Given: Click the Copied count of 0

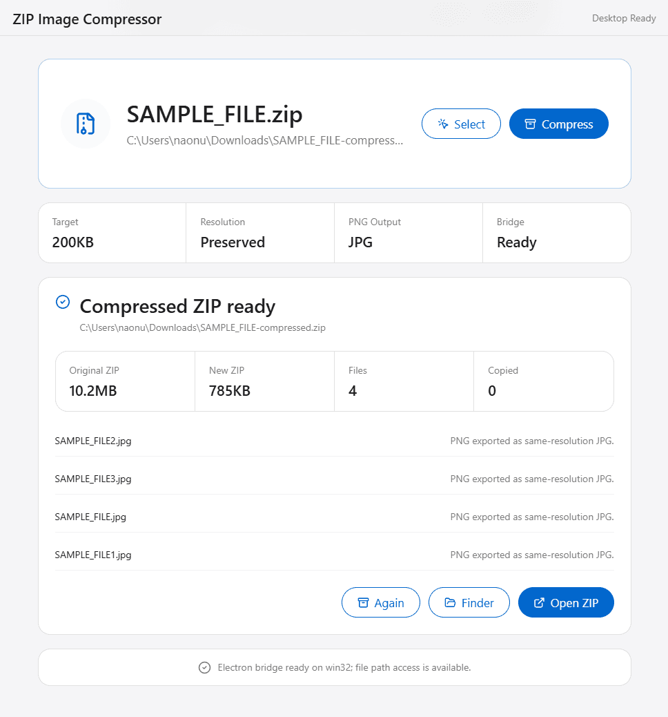Looking at the screenshot, I should 492,390.
